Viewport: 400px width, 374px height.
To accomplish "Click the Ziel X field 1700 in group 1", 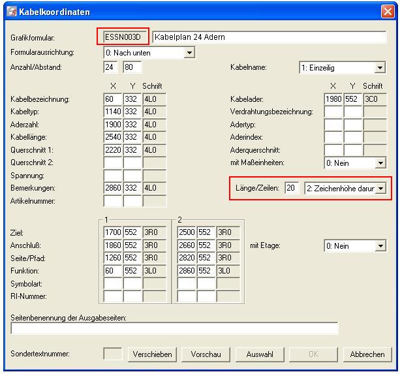I will (113, 232).
